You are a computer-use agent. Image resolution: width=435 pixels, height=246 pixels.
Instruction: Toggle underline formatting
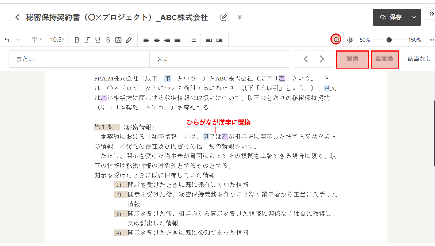coord(97,40)
